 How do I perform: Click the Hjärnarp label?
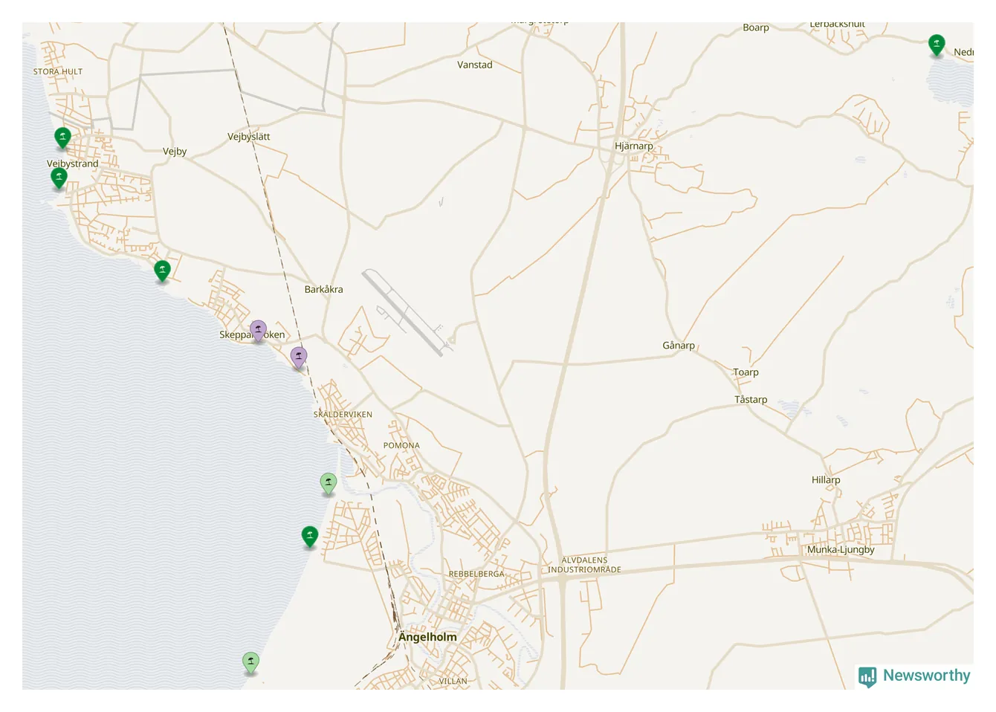pos(634,146)
